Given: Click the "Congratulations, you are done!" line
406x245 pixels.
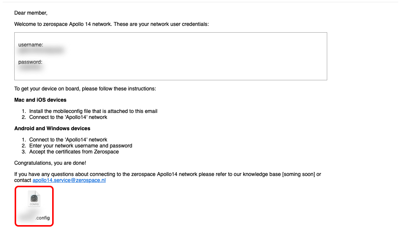Looking at the screenshot, I should 50,163.
